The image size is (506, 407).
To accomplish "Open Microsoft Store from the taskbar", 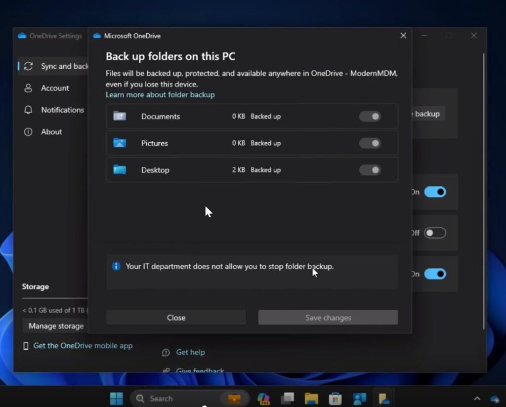I will point(336,399).
